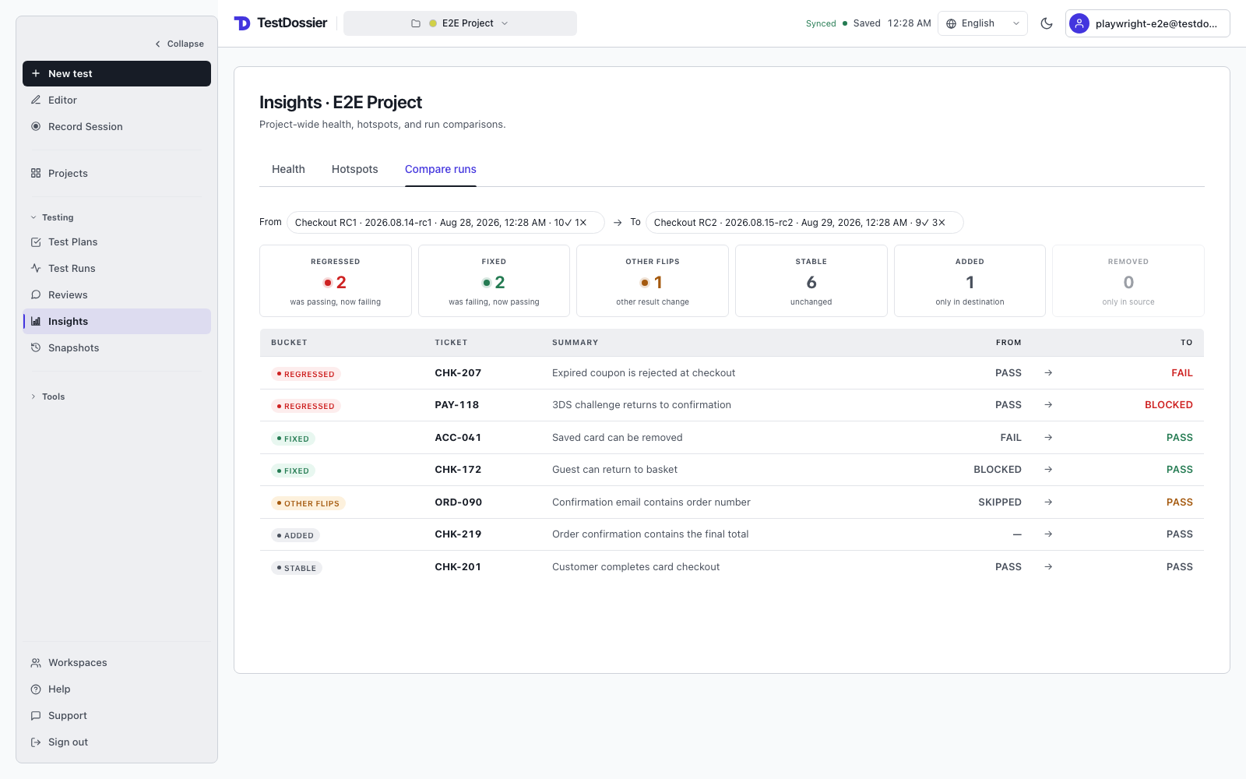
Task: Click ticket CHK-201
Action: click(458, 566)
